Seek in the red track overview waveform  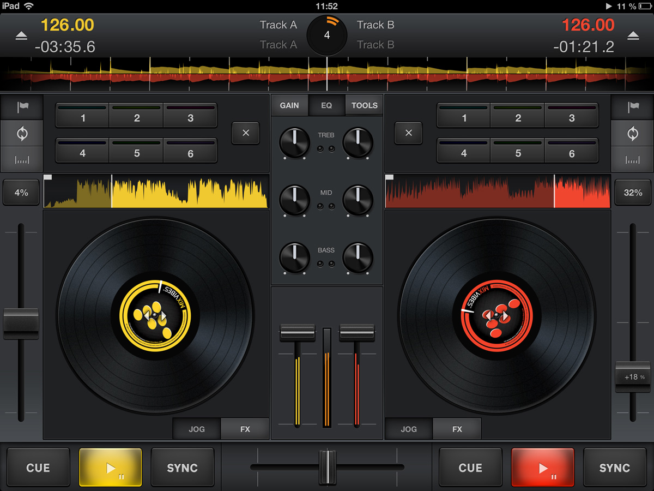coord(498,191)
